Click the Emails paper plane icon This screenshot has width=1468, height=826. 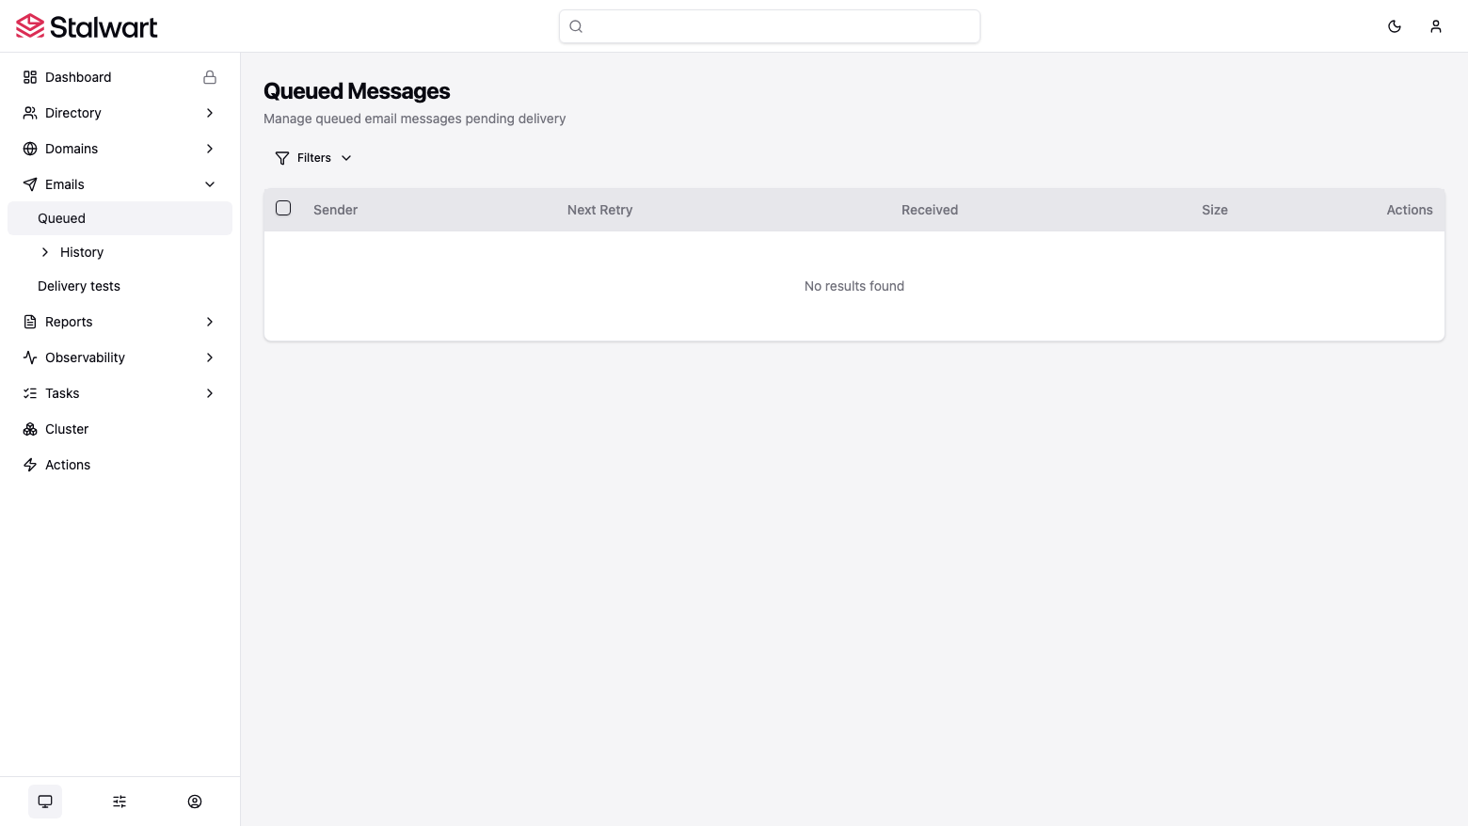coord(30,184)
